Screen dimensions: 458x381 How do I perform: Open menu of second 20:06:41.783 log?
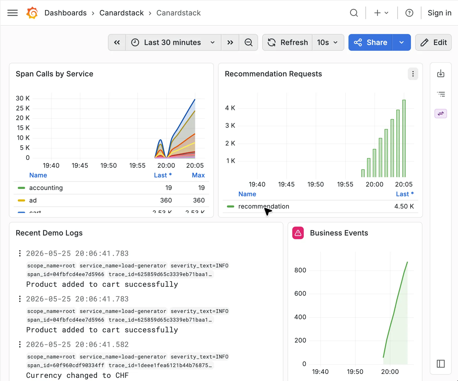click(x=20, y=299)
